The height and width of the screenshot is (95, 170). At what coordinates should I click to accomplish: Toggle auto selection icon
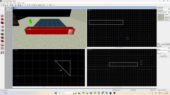46,5
